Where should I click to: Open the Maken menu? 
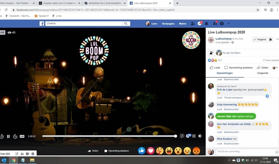pyautogui.click(x=183, y=24)
